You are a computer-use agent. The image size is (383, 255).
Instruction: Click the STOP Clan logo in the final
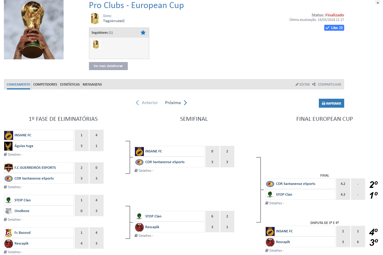(270, 194)
